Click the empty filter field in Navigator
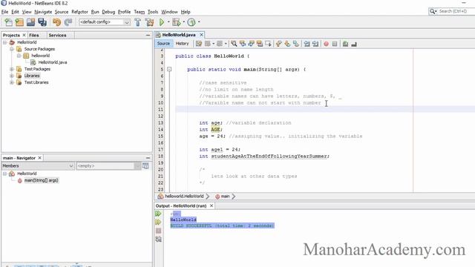 105,166
